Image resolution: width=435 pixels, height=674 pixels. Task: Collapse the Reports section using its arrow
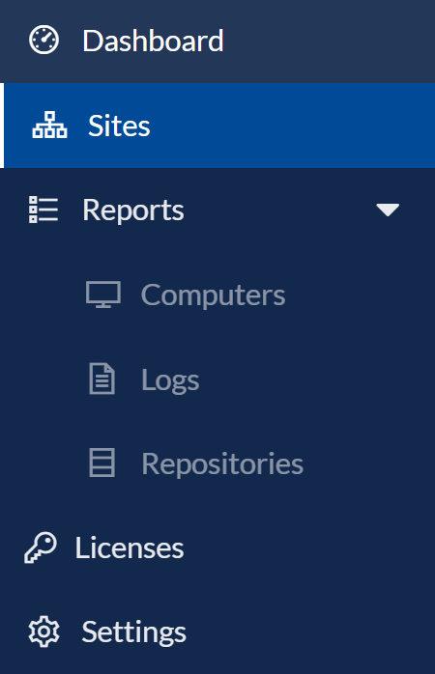pos(388,210)
